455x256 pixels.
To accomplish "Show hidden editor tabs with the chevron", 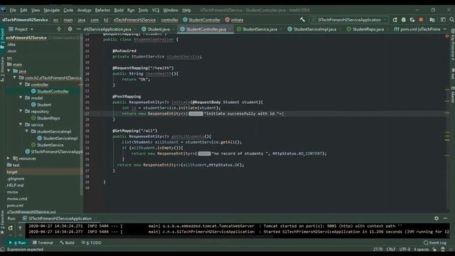I will (445, 29).
